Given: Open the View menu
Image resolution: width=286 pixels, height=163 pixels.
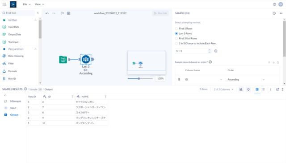Looking at the screenshot, I should tap(39, 4).
